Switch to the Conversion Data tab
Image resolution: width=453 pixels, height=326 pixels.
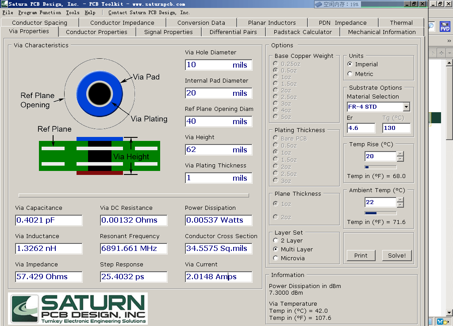(x=201, y=23)
